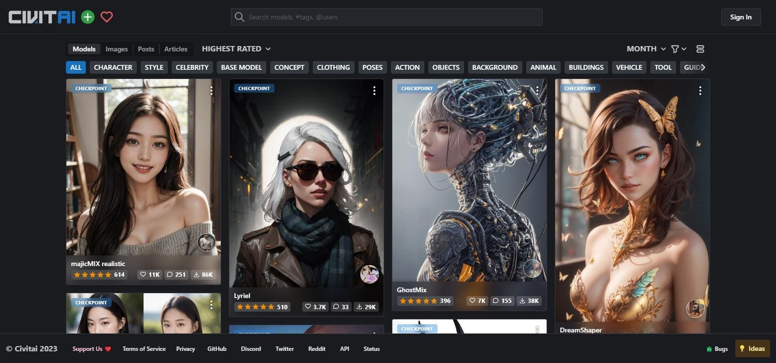Click Lyriel comments count 33
This screenshot has width=776, height=363.
(340, 307)
